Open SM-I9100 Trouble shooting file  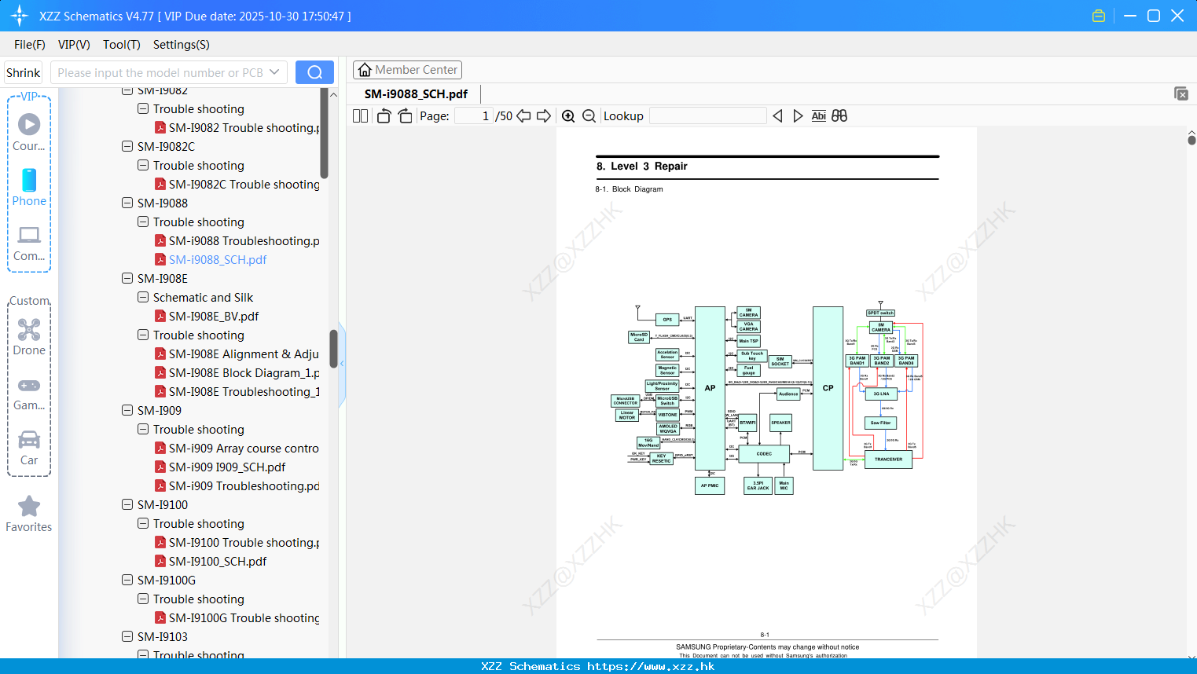click(x=237, y=542)
